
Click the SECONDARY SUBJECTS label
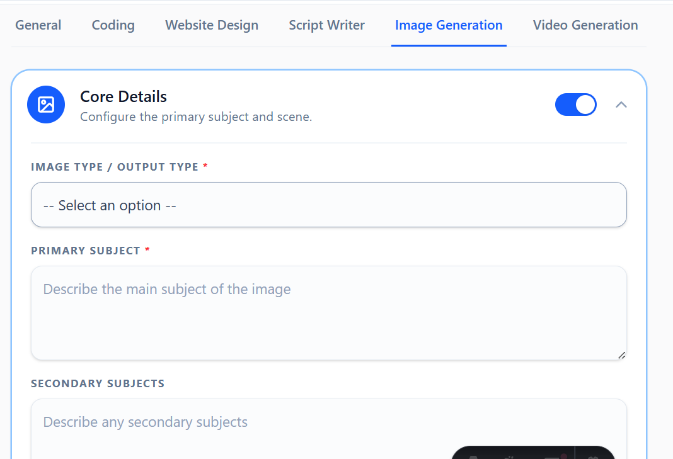click(x=98, y=383)
